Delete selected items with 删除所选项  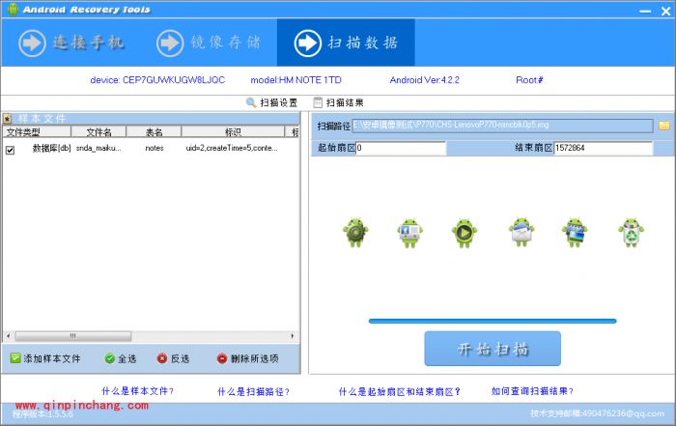(x=248, y=358)
